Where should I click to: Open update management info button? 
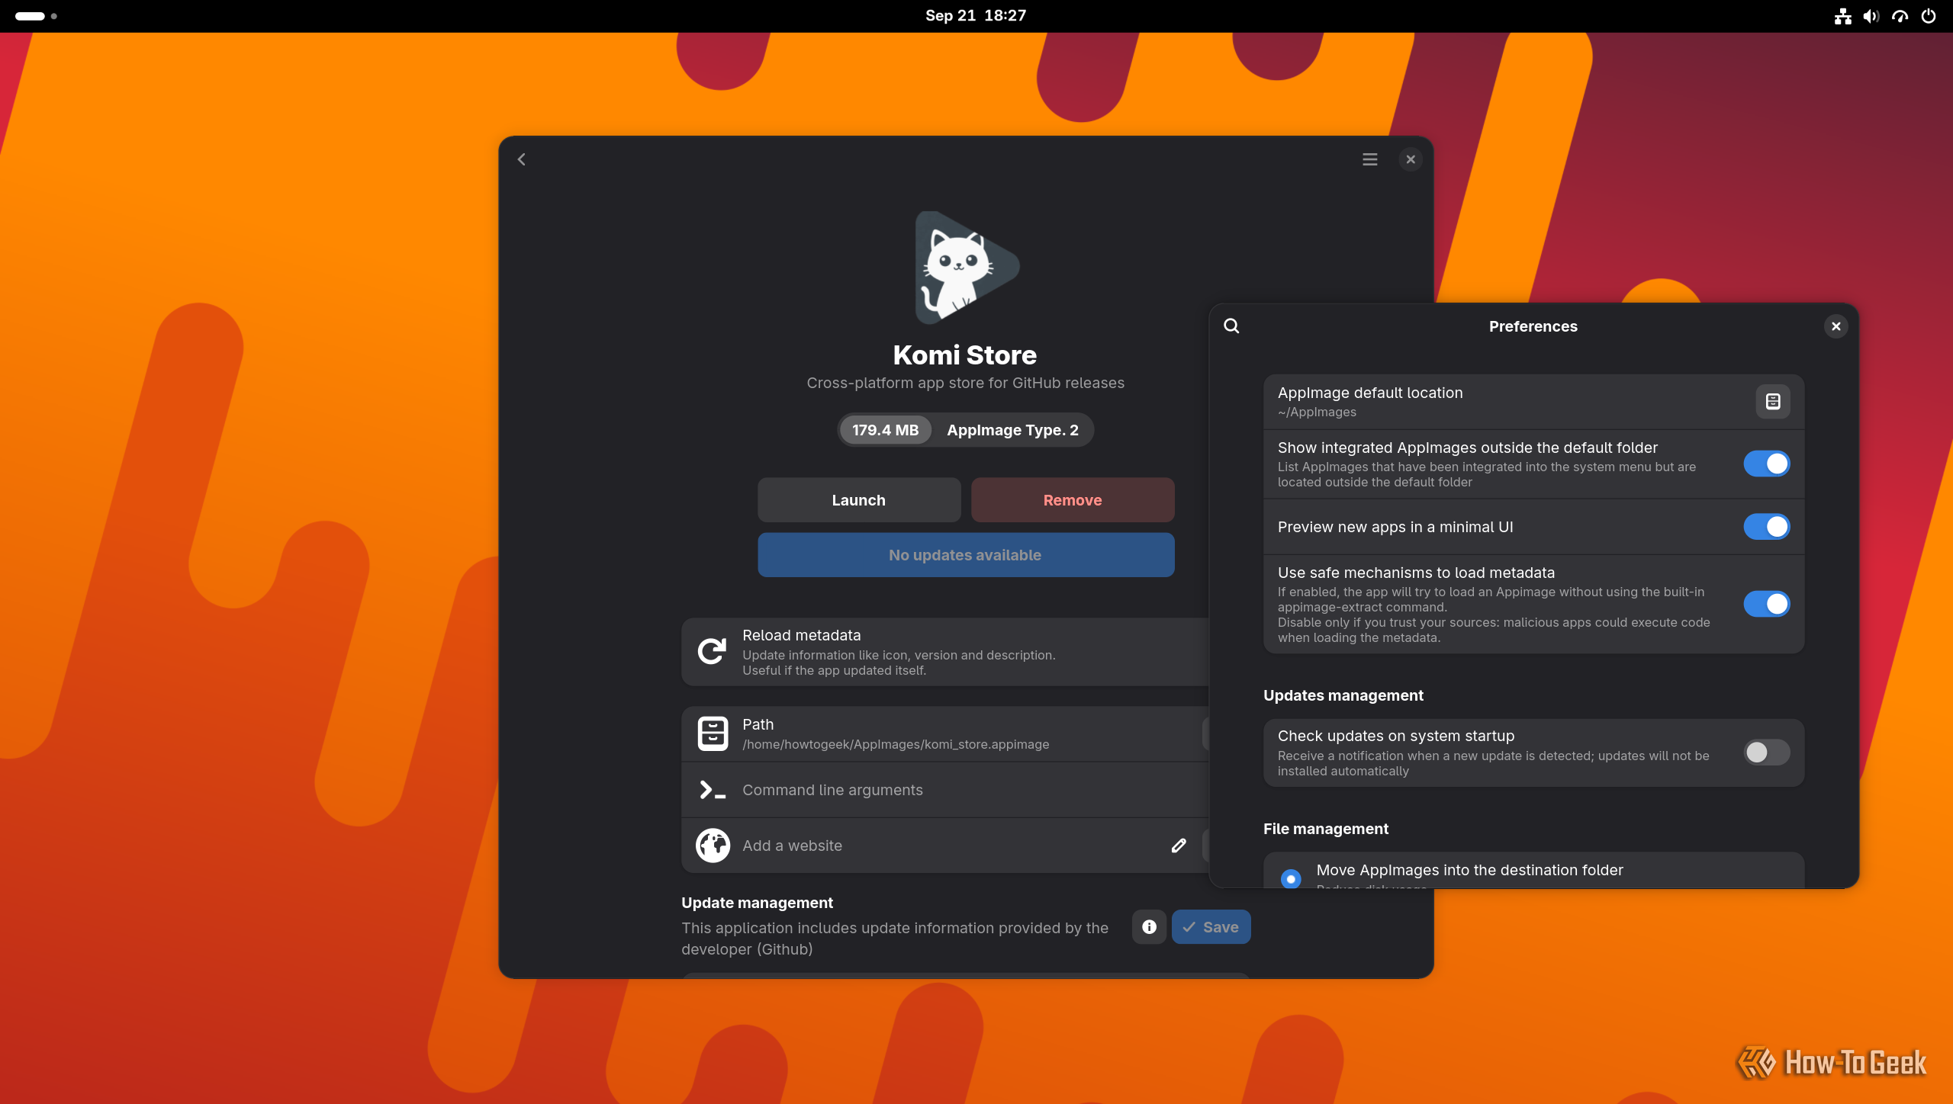[1150, 927]
